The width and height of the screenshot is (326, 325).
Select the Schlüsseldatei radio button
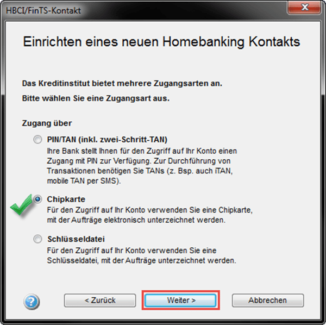click(37, 239)
